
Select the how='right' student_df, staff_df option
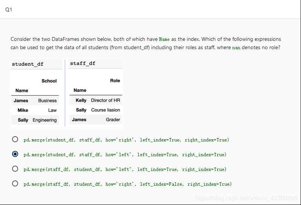[x=15, y=139]
